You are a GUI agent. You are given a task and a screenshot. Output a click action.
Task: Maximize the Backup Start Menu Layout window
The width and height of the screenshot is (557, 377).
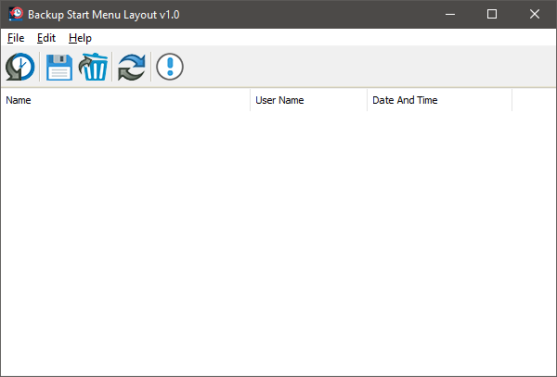click(492, 14)
